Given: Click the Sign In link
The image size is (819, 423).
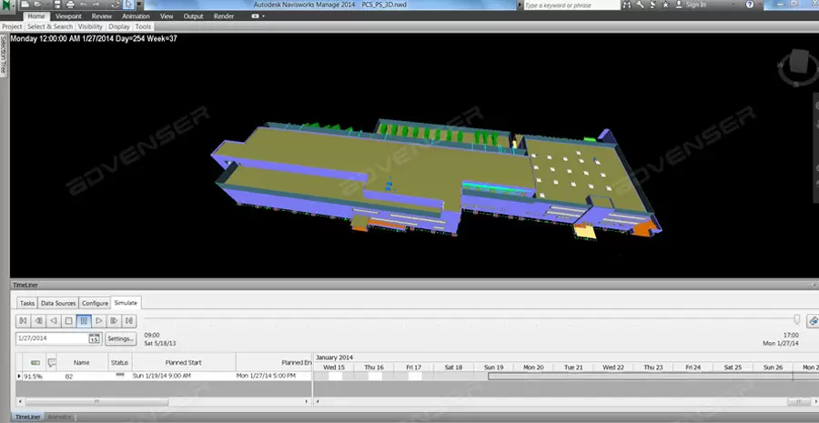Looking at the screenshot, I should (x=696, y=5).
